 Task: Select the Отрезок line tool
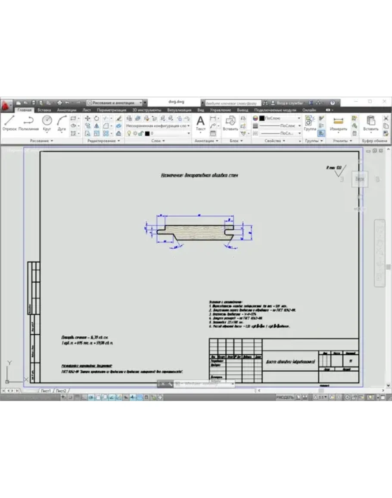[9, 123]
